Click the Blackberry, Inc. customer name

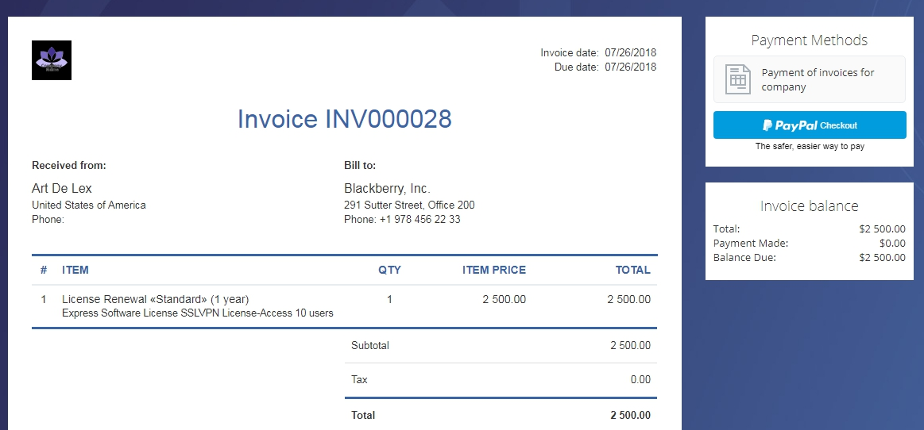tap(387, 189)
